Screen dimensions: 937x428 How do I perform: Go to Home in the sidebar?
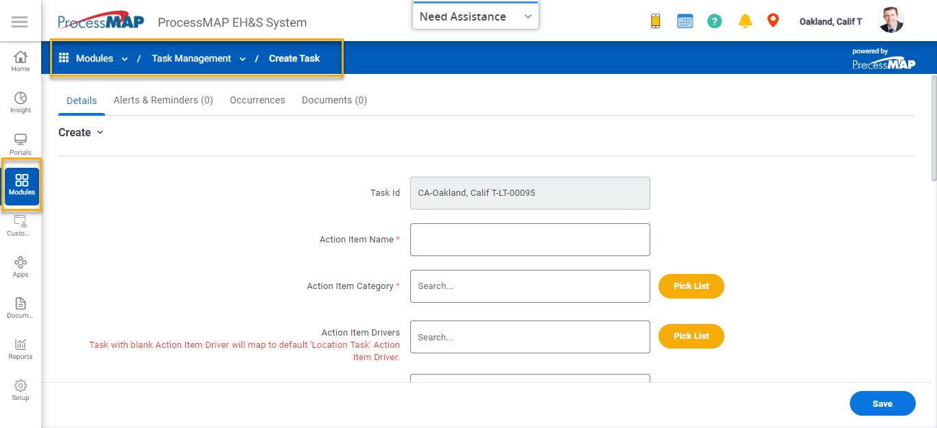(x=21, y=61)
